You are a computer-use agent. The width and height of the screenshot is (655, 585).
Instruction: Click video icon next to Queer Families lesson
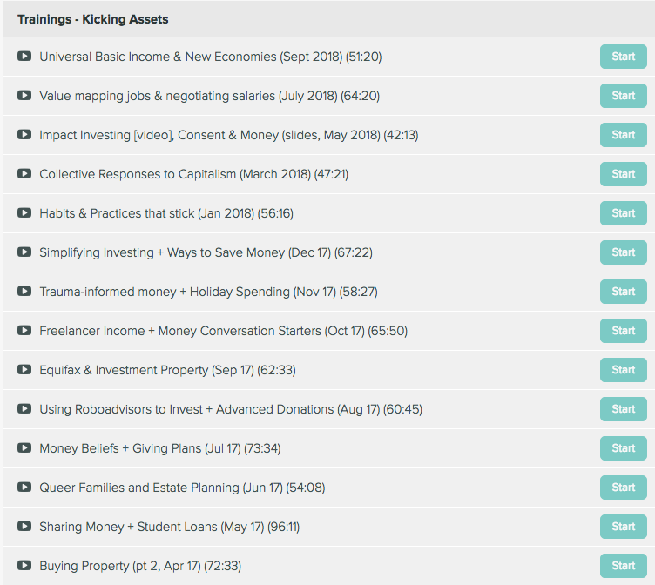[24, 487]
